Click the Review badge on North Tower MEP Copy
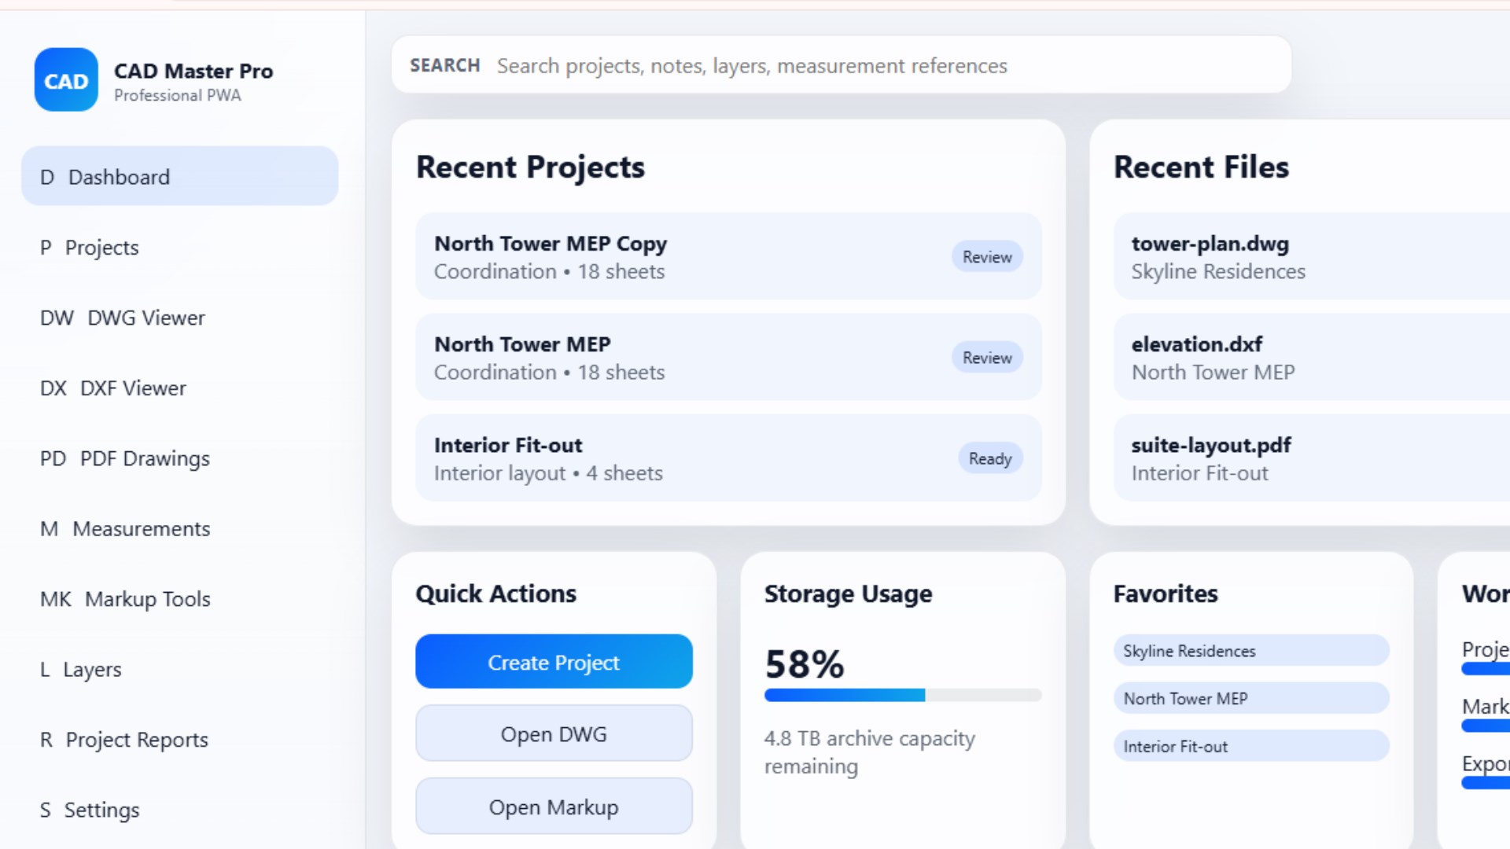This screenshot has height=849, width=1510. coord(987,256)
